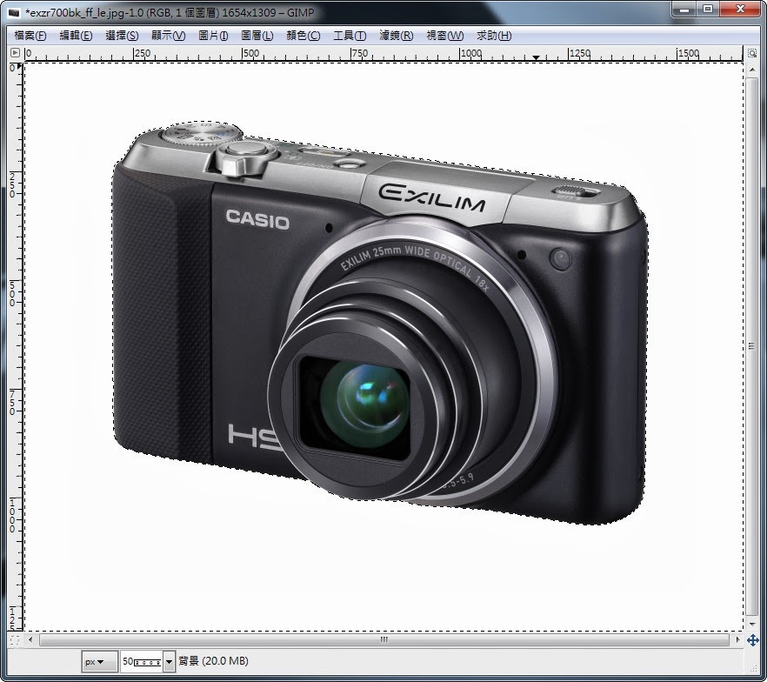Click the vertical scrollbar up arrow
This screenshot has width=767, height=682.
click(752, 70)
